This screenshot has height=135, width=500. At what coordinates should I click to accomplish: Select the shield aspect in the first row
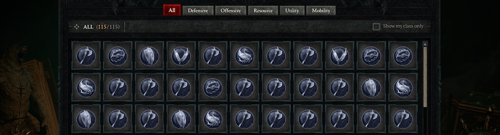point(149,56)
